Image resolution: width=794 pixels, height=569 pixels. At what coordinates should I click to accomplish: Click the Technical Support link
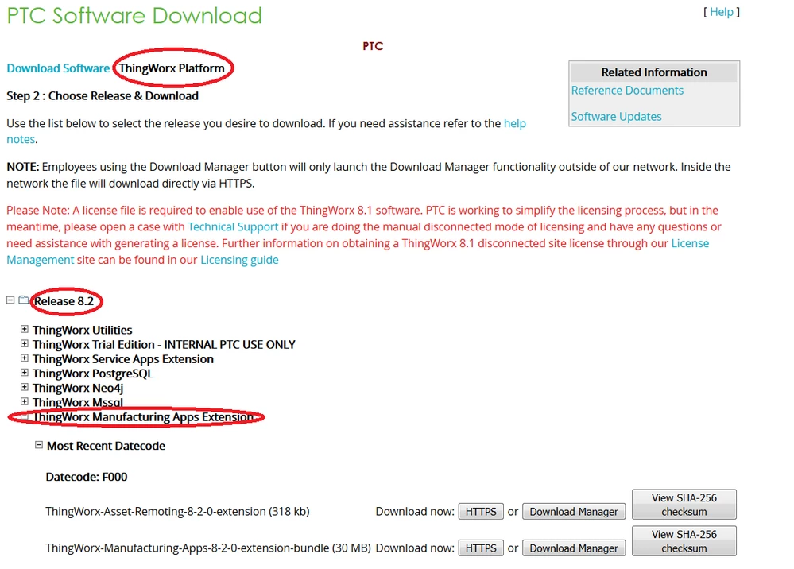click(233, 226)
